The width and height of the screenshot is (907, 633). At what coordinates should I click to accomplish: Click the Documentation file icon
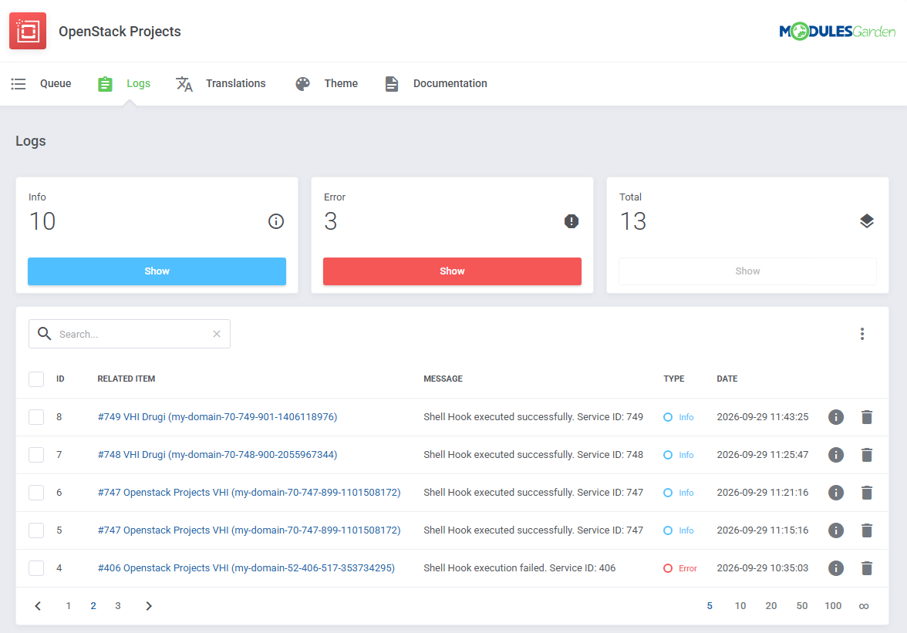[392, 84]
